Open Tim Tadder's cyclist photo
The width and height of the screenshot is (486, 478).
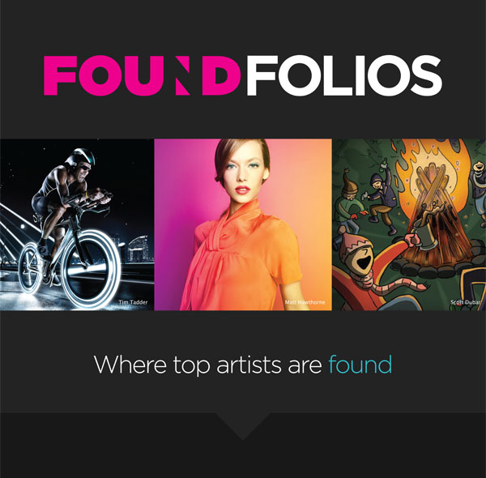(77, 224)
